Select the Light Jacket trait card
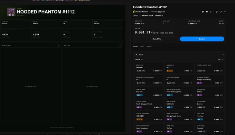Image resolution: width=235 pixels, height=135 pixels. pos(179,105)
